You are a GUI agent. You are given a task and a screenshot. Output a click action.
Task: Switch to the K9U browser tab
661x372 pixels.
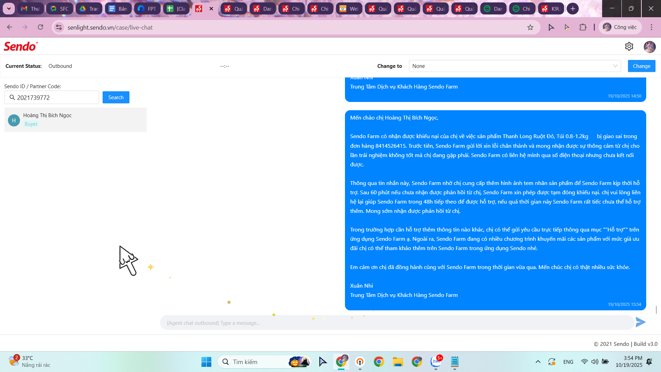(551, 9)
